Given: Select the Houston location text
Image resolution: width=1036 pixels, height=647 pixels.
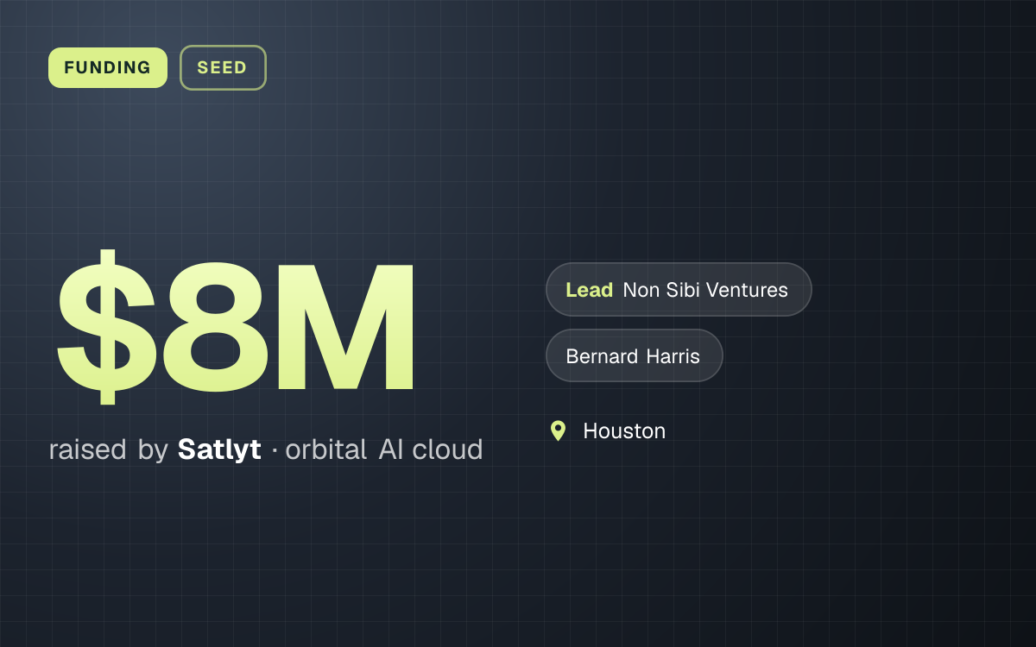Looking at the screenshot, I should pos(624,430).
